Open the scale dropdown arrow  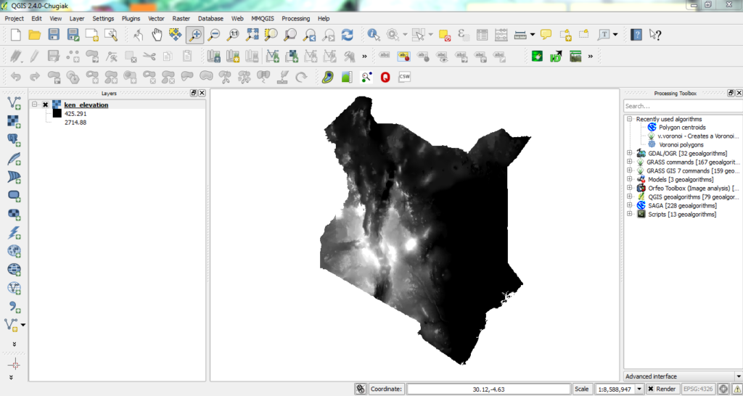pos(640,389)
